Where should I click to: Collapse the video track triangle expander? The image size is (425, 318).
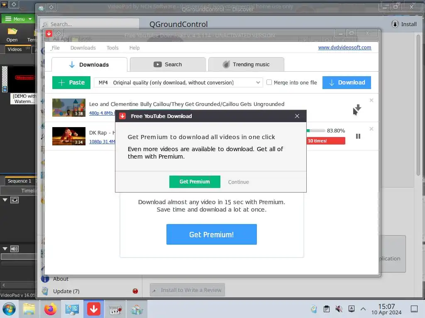click(5, 200)
